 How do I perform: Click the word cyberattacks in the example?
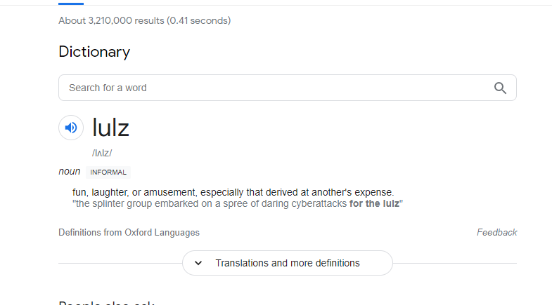pyautogui.click(x=319, y=203)
